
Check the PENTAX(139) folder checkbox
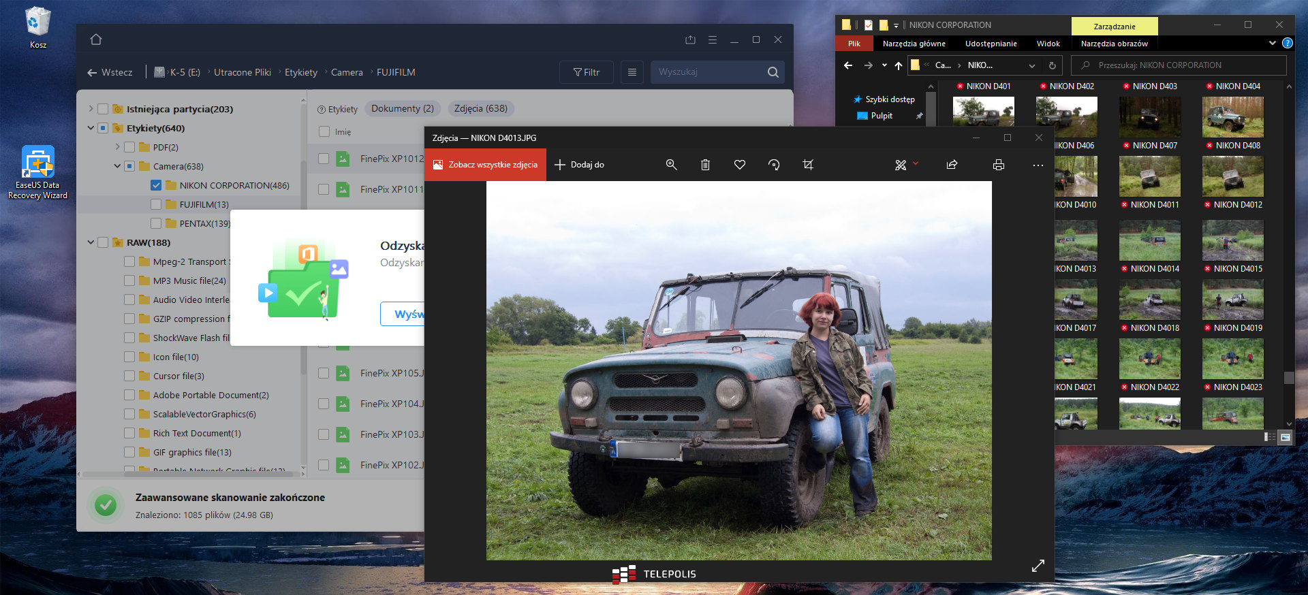point(156,223)
